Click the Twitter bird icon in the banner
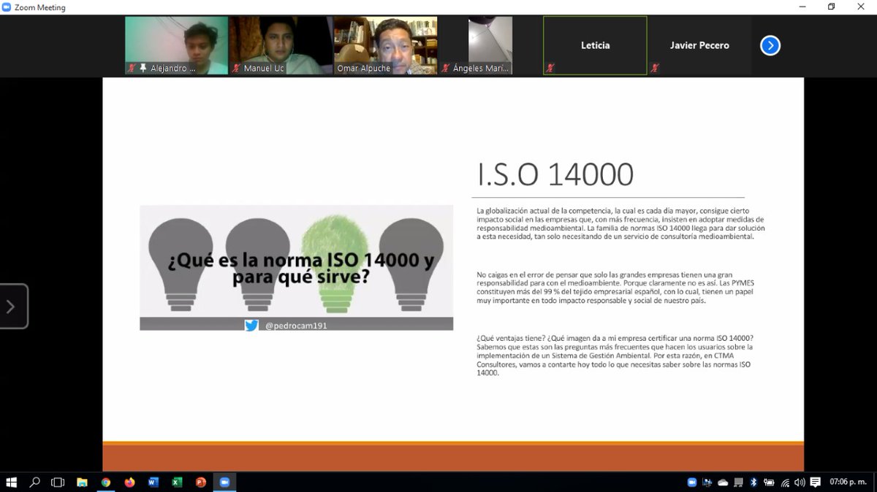The height and width of the screenshot is (492, 877). pyautogui.click(x=251, y=326)
